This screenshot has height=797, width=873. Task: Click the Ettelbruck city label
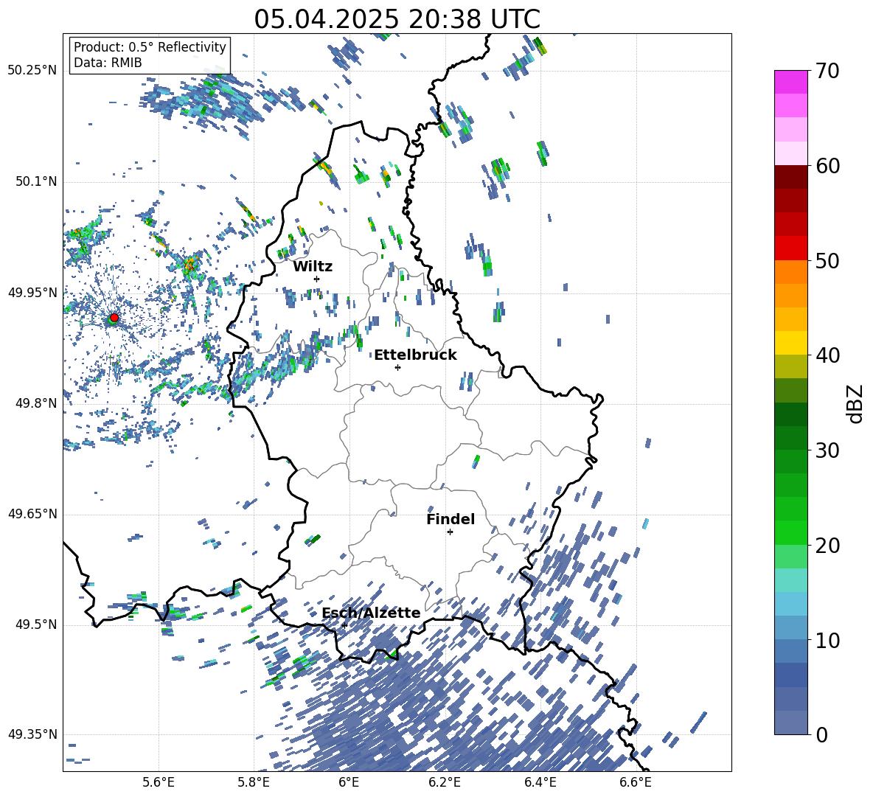click(x=415, y=355)
